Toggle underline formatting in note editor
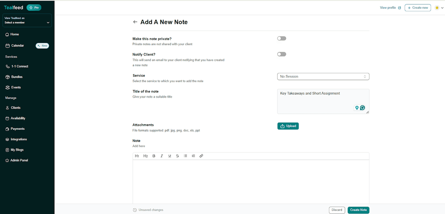 (x=169, y=156)
